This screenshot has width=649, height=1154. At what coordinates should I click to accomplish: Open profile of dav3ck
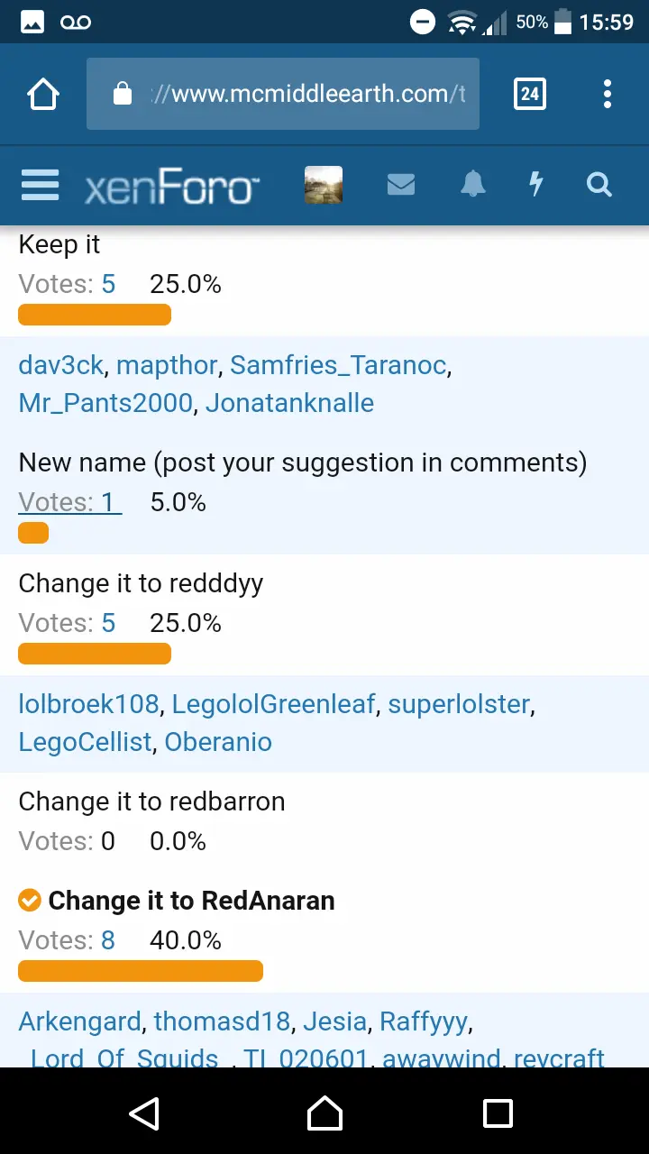[61, 365]
